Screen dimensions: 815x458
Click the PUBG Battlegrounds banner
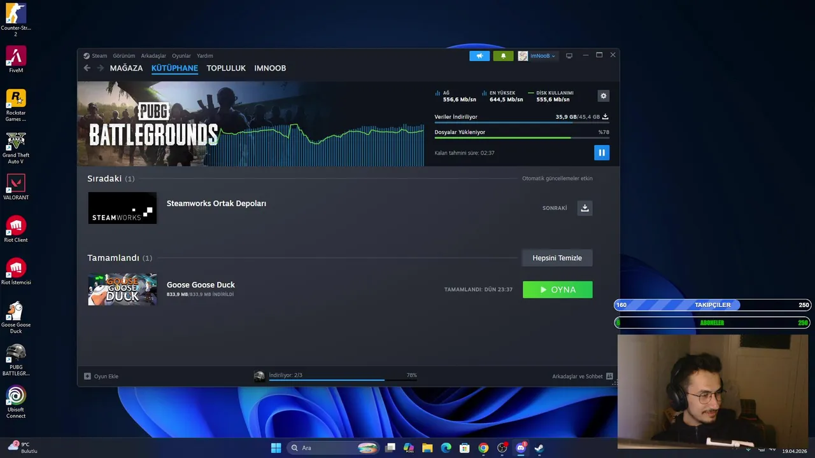tap(251, 124)
